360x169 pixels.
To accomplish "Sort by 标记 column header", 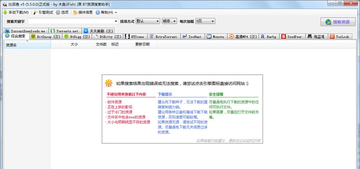I will tap(121, 44).
